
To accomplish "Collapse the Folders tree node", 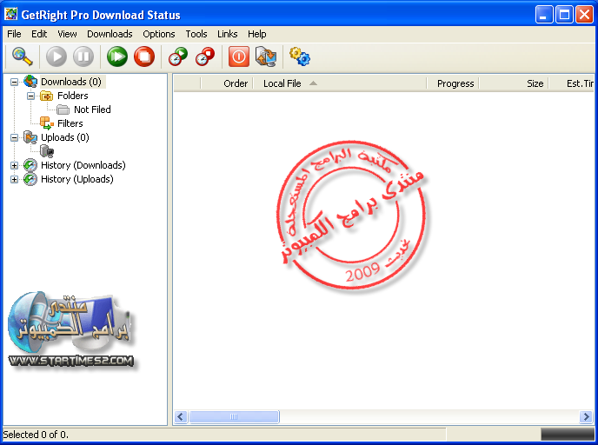I will tap(31, 96).
